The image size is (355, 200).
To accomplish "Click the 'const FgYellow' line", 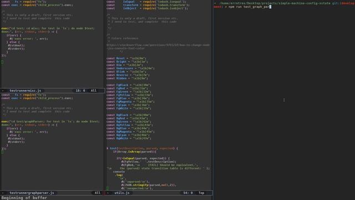I will point(129,95).
